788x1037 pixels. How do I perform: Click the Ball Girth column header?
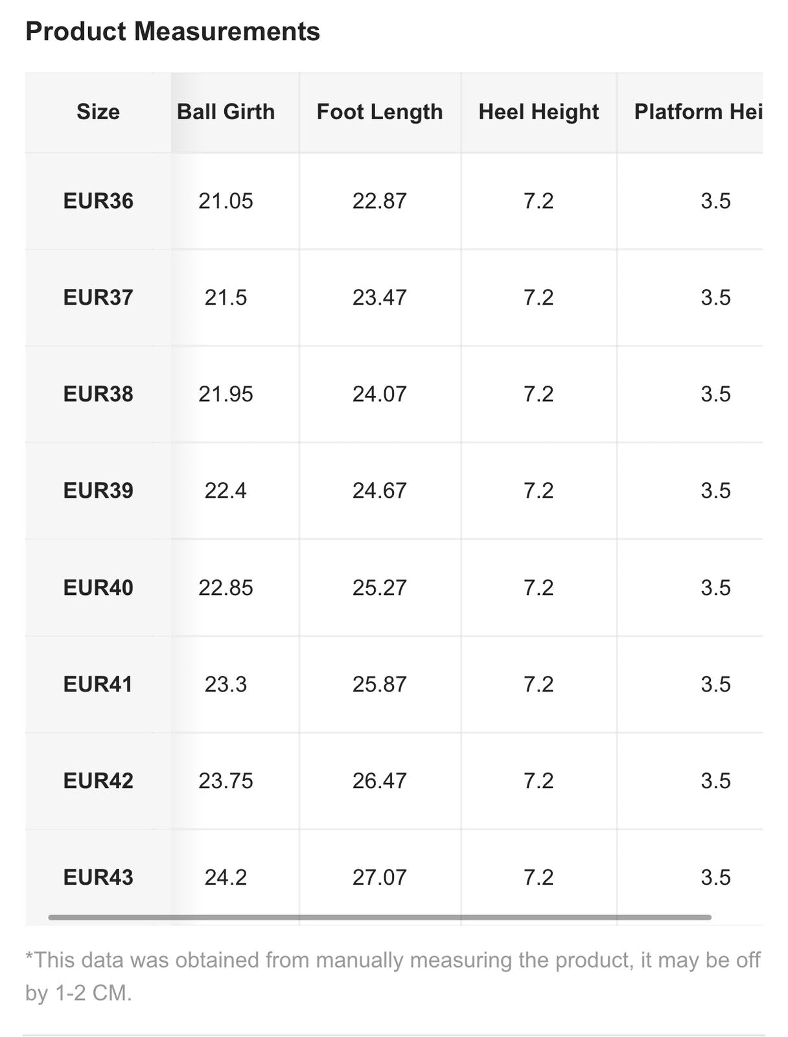coord(226,111)
